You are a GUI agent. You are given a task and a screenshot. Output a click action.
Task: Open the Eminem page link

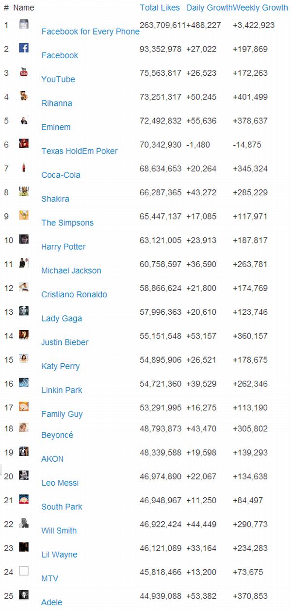click(56, 127)
